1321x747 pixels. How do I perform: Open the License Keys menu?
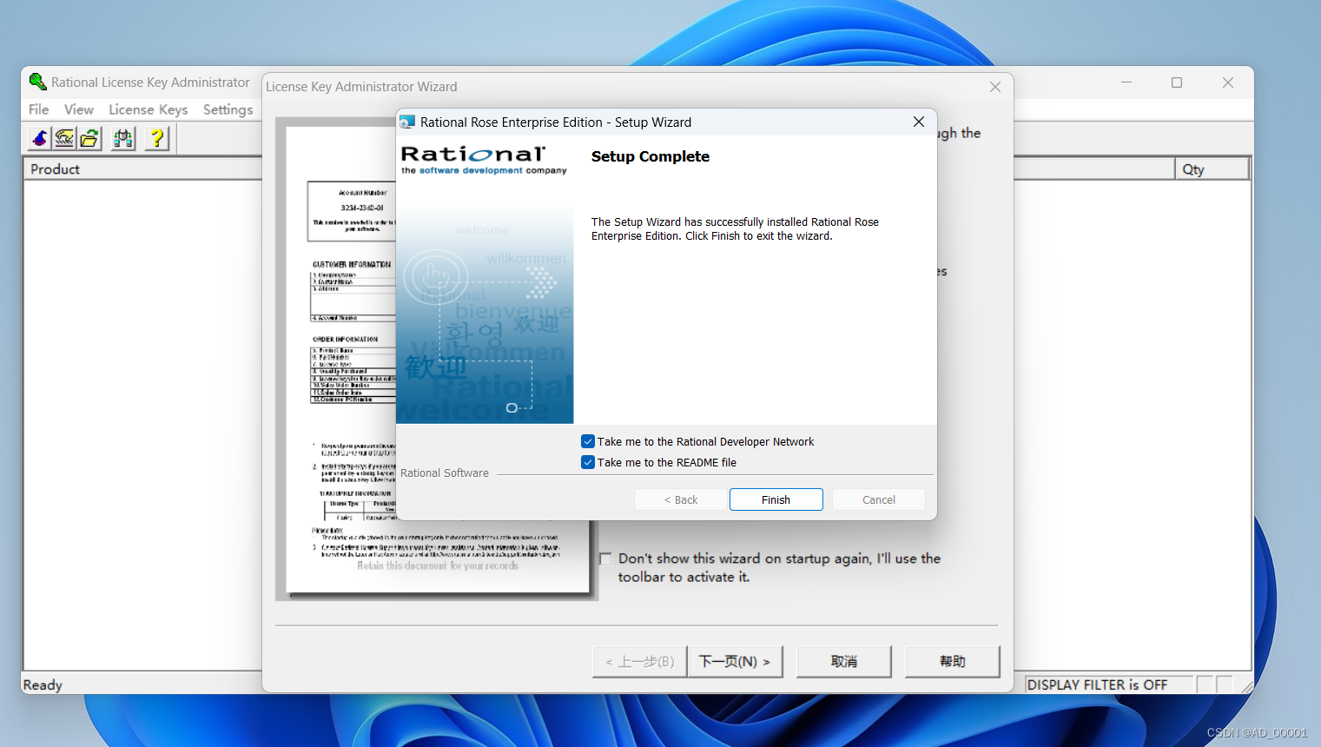point(148,109)
